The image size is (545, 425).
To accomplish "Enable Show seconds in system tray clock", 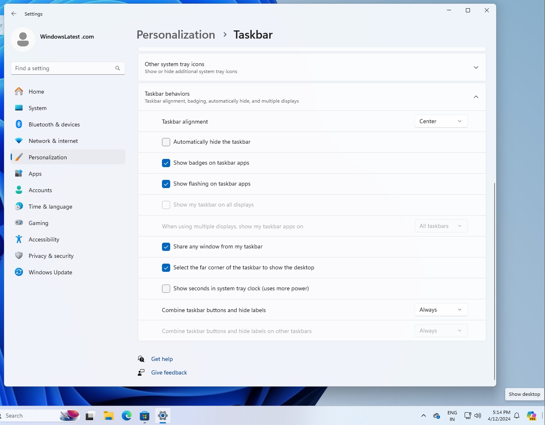I will [166, 288].
